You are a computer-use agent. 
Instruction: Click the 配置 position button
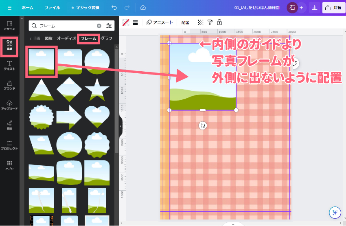pyautogui.click(x=185, y=22)
